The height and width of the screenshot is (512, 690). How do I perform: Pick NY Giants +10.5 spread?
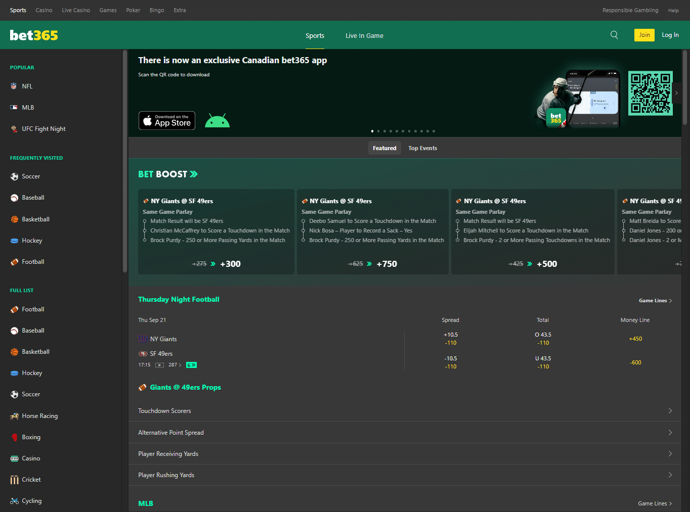tap(450, 339)
